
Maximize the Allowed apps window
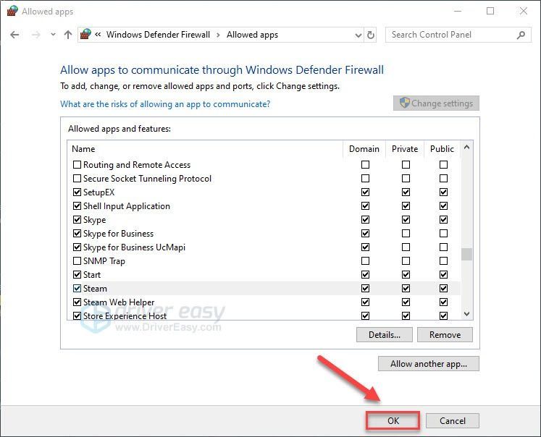click(490, 11)
